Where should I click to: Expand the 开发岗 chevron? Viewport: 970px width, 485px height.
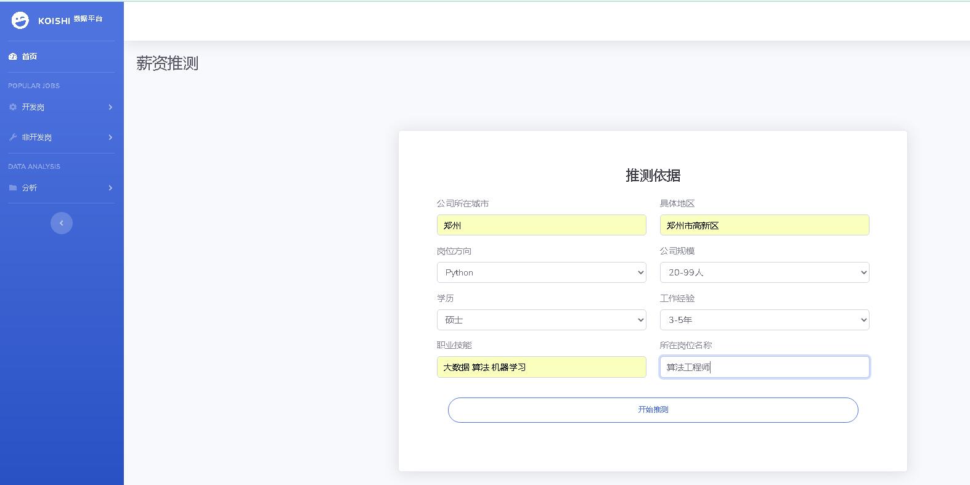[110, 107]
